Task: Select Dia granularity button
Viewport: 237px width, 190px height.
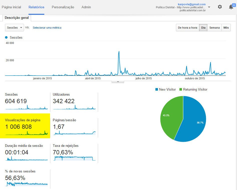Action: click(203, 28)
